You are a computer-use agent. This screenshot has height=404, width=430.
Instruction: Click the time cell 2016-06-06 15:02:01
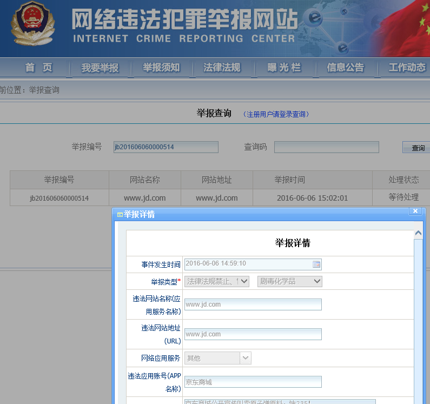point(312,198)
